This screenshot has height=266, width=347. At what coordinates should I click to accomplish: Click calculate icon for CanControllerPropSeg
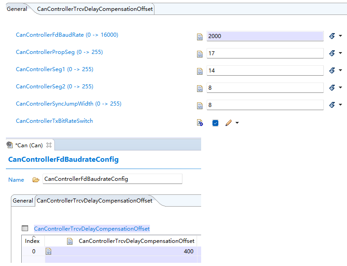point(332,53)
